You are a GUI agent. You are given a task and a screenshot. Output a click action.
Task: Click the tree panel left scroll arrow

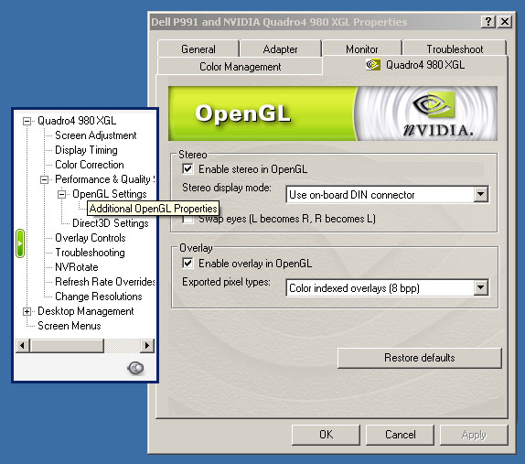(23, 345)
